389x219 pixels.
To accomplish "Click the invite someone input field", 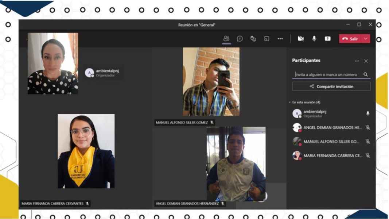I will (x=326, y=74).
